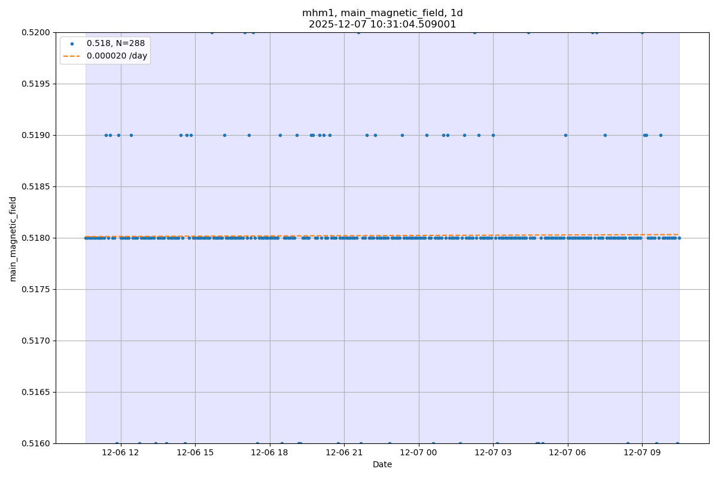Click the blue dot marker in the legend
The width and height of the screenshot is (718, 478).
tap(72, 44)
